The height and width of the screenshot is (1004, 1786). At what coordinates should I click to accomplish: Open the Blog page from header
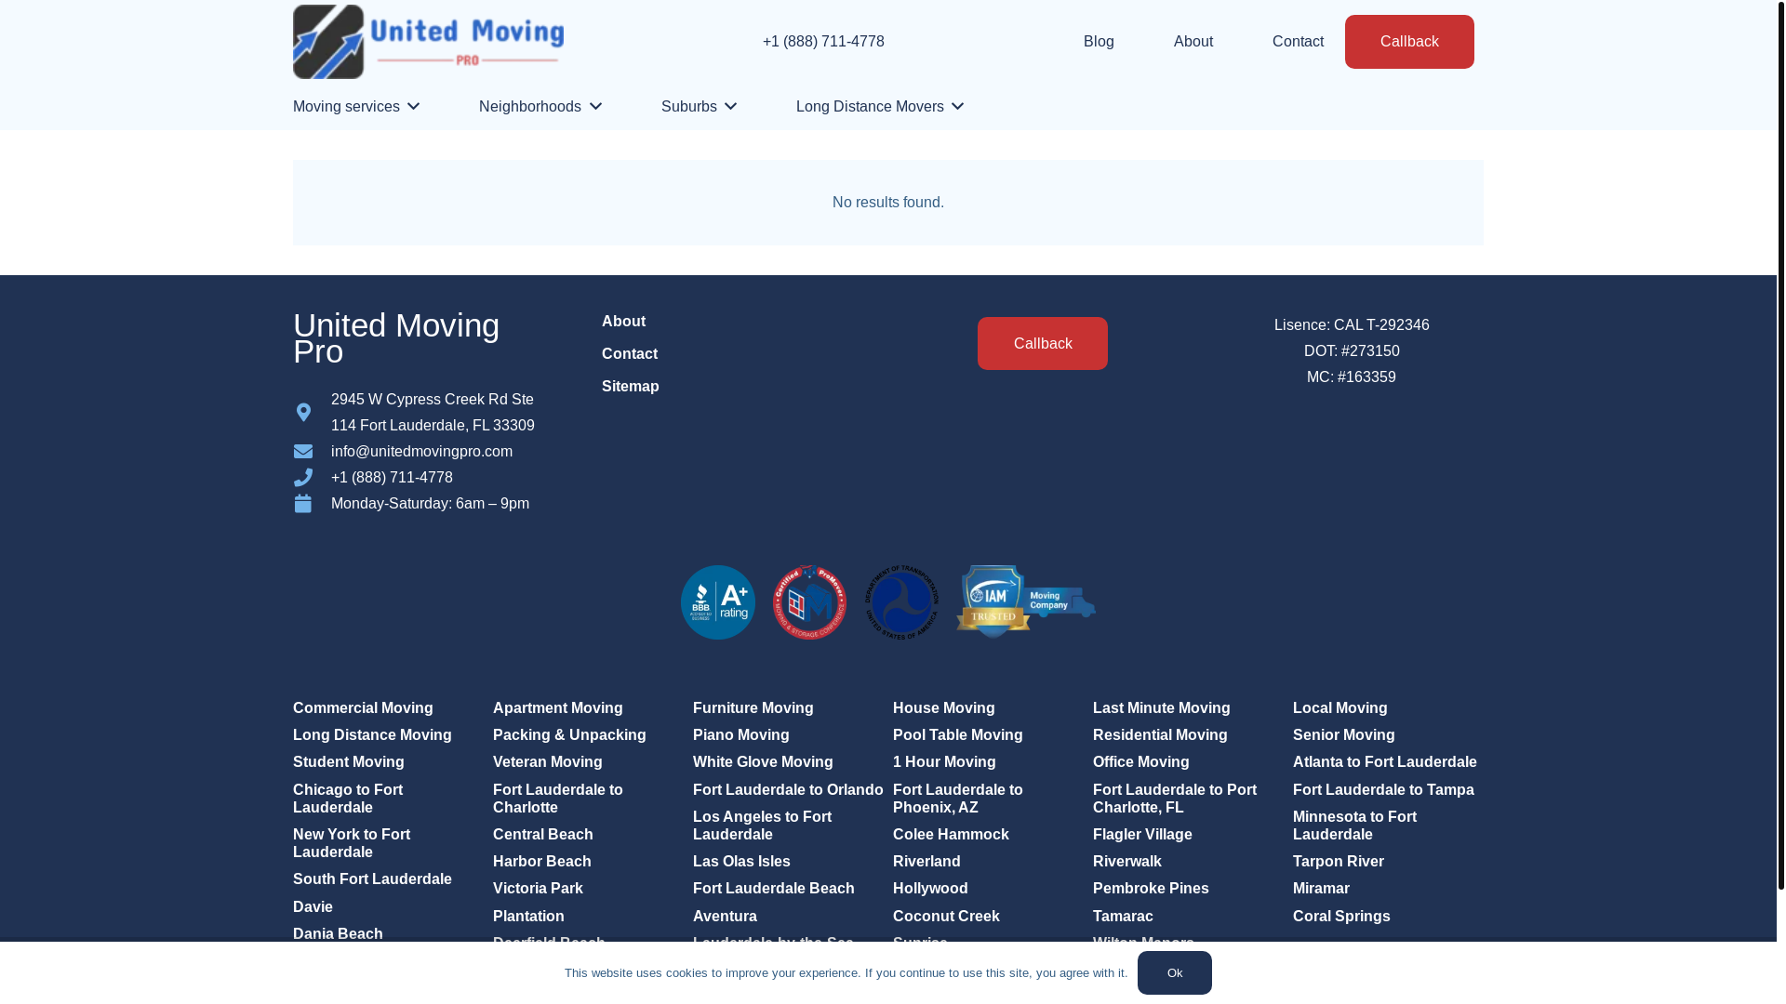[1099, 42]
